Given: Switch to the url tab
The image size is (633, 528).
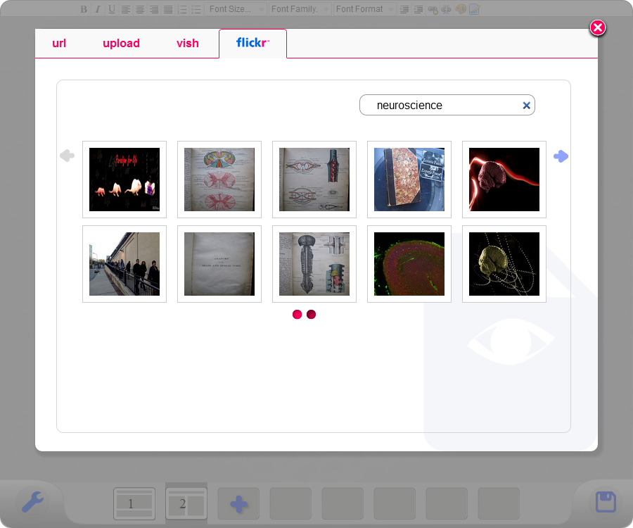Looking at the screenshot, I should tap(59, 44).
